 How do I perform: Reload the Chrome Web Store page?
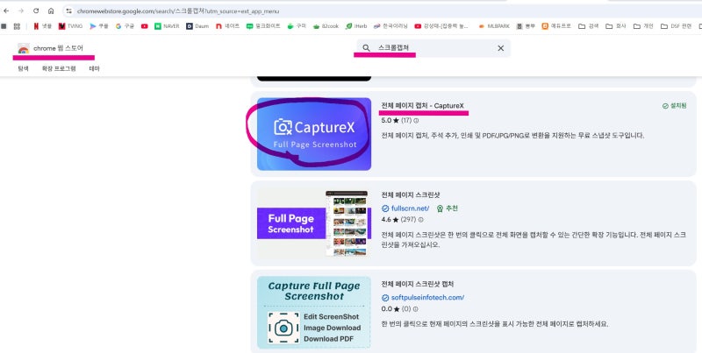click(36, 11)
